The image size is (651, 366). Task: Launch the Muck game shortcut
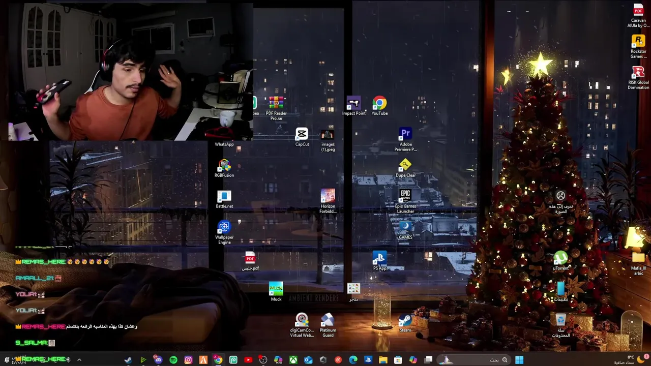coord(276,292)
